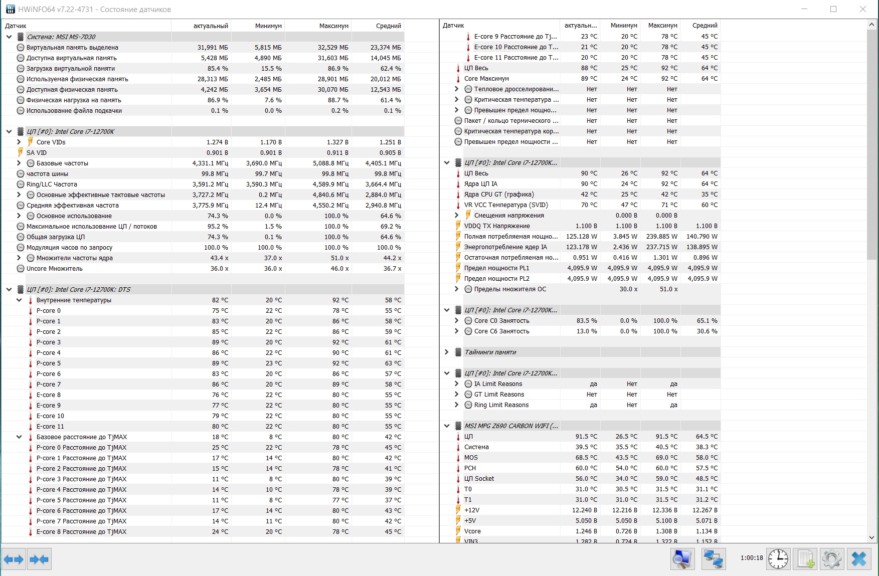Click the lightning icon beside SA VID
The width and height of the screenshot is (879, 576).
pos(21,152)
